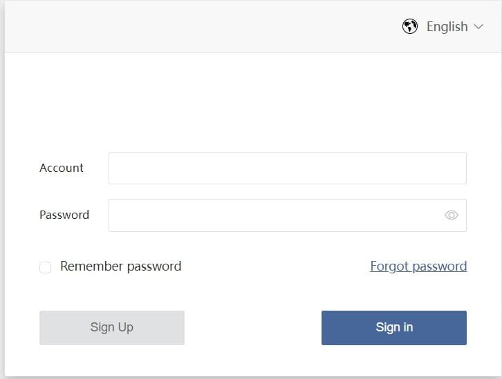Click the Password field label
Image resolution: width=502 pixels, height=379 pixels.
click(64, 215)
